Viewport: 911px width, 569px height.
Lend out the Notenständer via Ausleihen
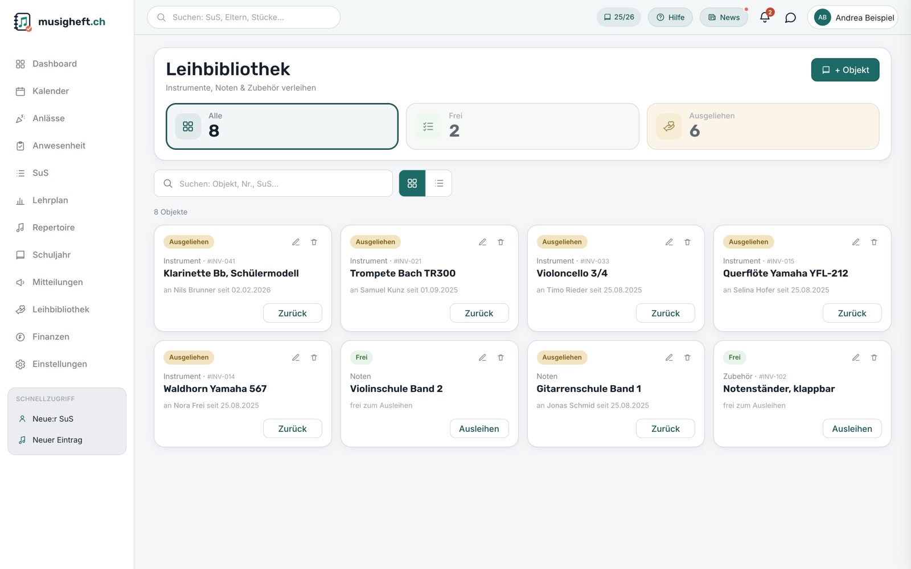(852, 428)
